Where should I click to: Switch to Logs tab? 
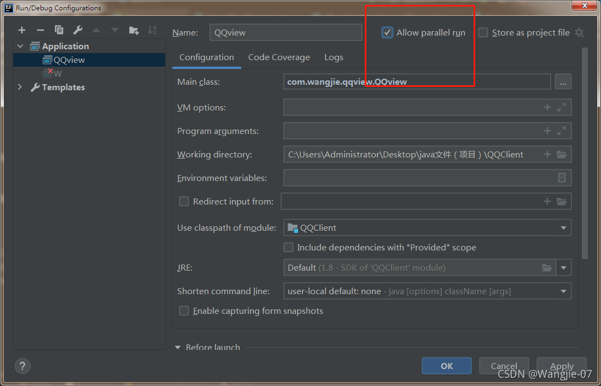pos(334,57)
